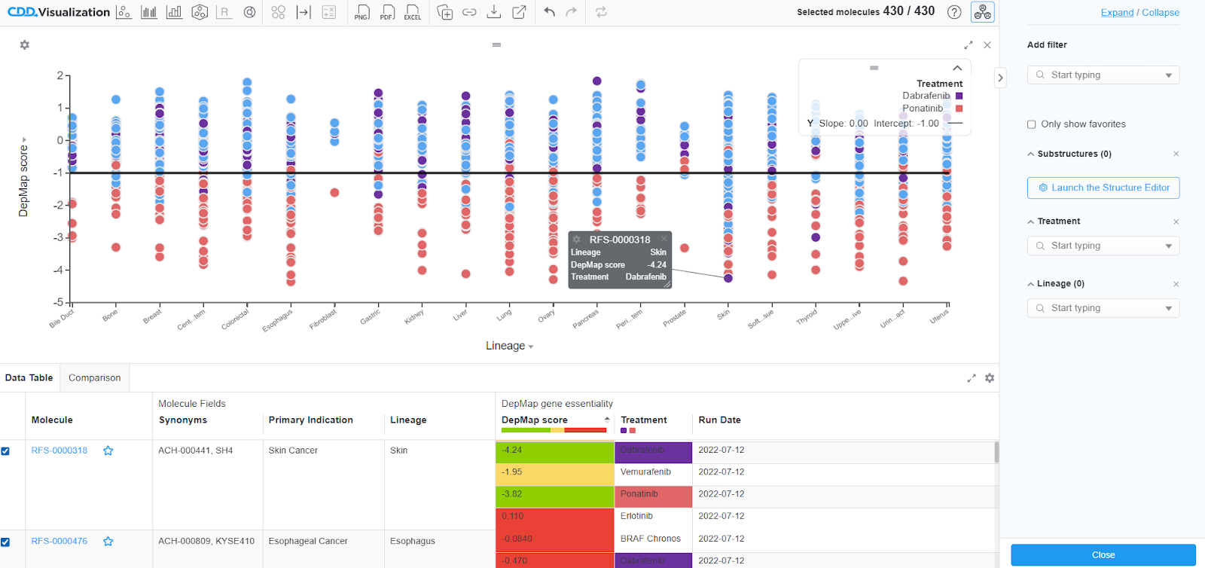Enable Only show favorites checkbox
1205x568 pixels.
tap(1032, 124)
